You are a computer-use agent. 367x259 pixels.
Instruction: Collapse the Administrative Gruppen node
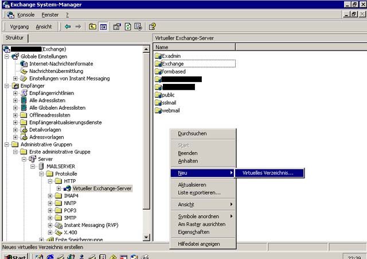pos(6,144)
